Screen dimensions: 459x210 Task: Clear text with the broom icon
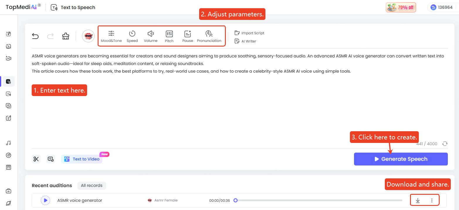(66, 36)
